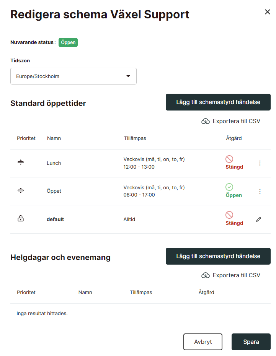276x356 pixels.
Task: Click the lock icon on default row
Action: click(21, 218)
